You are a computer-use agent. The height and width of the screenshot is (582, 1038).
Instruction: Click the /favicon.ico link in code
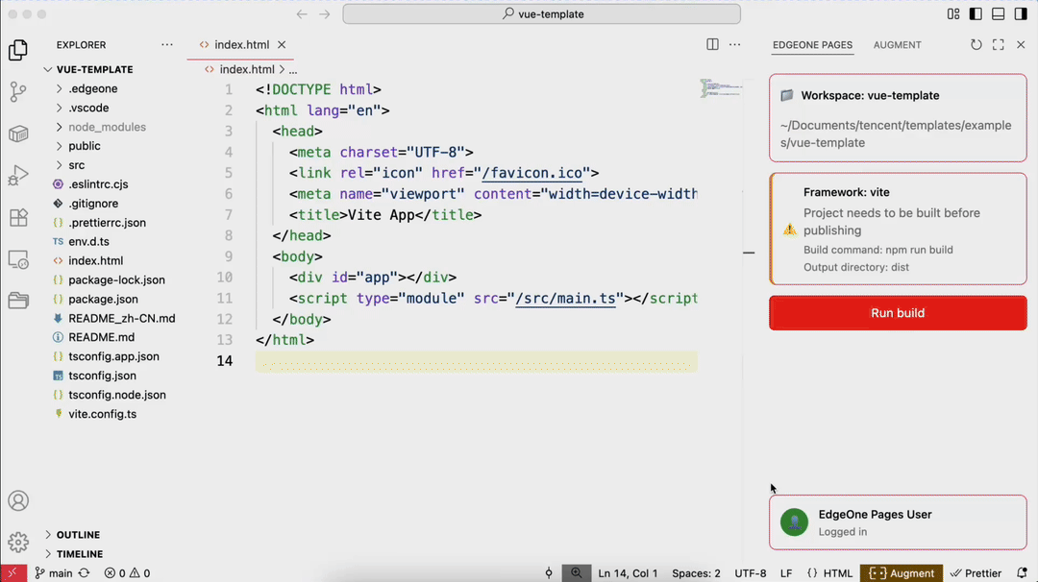532,173
